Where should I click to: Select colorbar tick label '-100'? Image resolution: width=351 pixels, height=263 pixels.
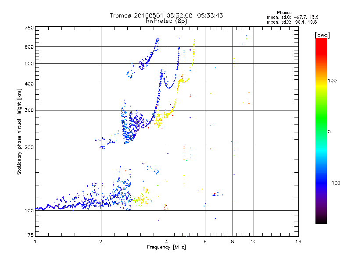(334, 183)
